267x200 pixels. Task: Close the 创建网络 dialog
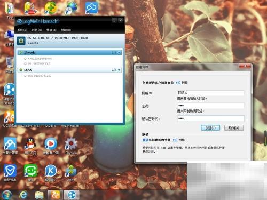245,66
